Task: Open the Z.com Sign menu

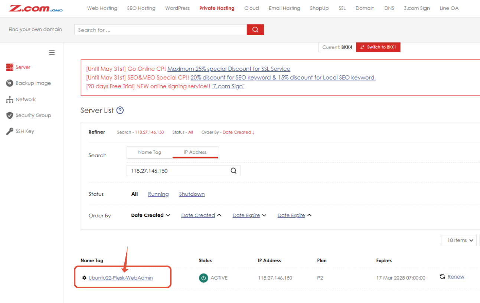Action: (x=417, y=8)
